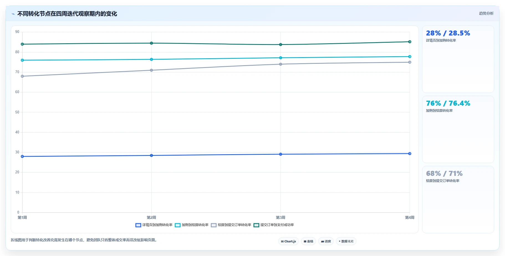
Task: Click the chart title 不同转化节点在四周迭代观察期内的变化
Action: coord(67,14)
